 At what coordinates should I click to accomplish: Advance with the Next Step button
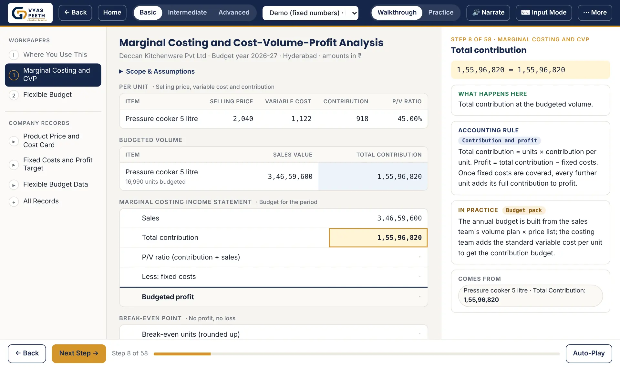point(79,353)
